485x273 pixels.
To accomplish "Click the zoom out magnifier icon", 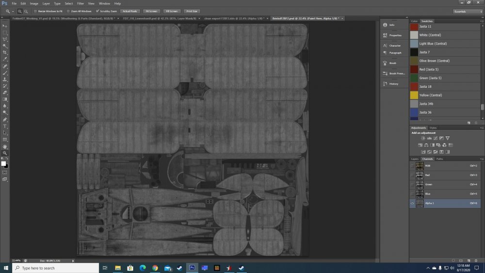I will coord(25,11).
